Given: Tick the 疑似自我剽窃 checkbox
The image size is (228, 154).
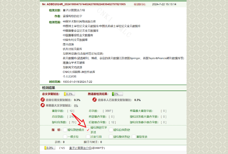Looking at the screenshot, I should point(111,130).
